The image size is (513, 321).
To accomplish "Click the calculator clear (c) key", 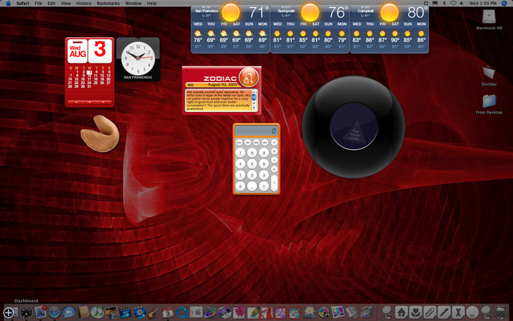I will coord(264,186).
